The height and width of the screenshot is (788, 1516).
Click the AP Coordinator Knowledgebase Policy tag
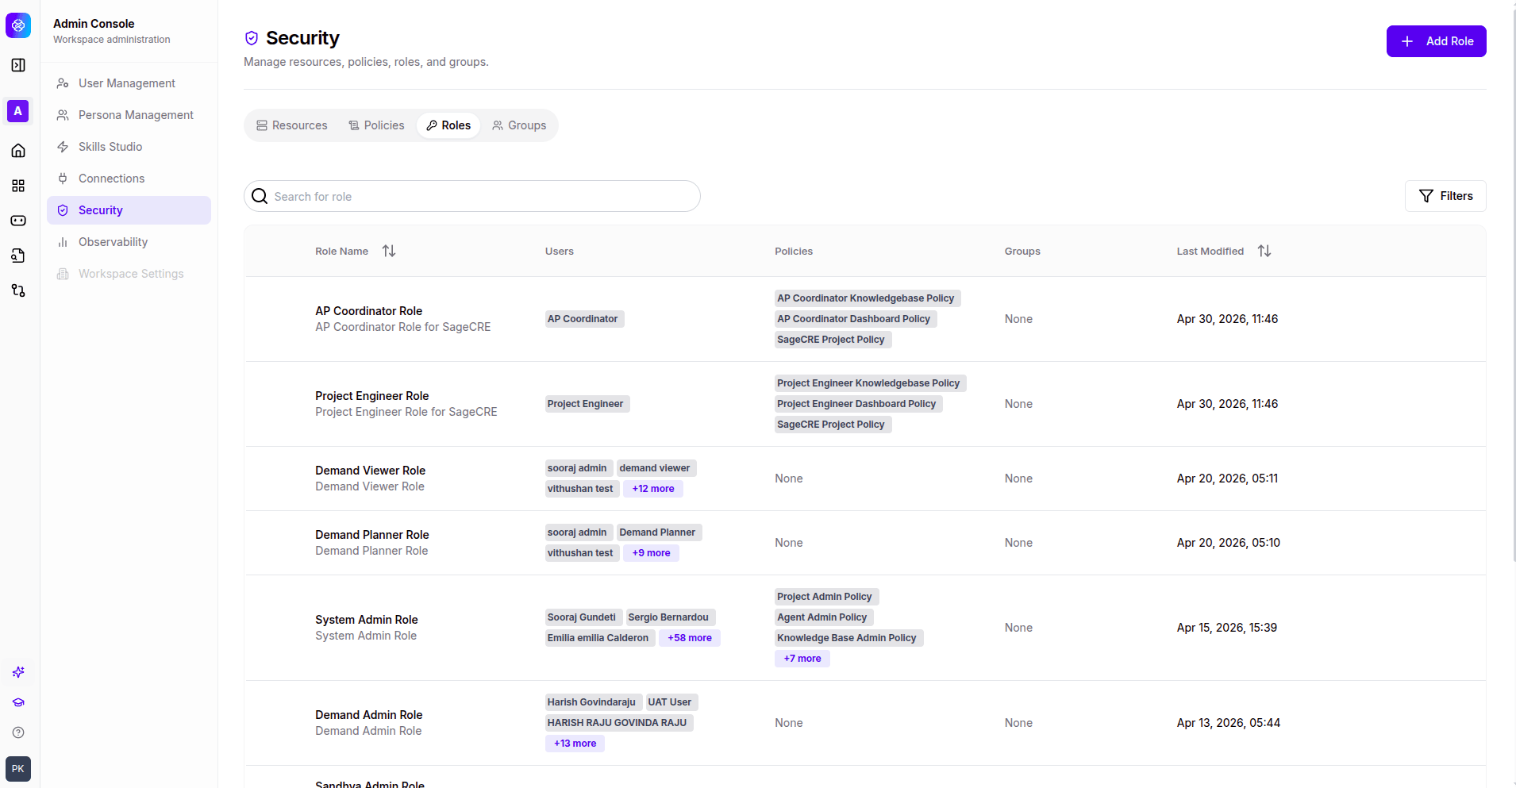point(868,298)
